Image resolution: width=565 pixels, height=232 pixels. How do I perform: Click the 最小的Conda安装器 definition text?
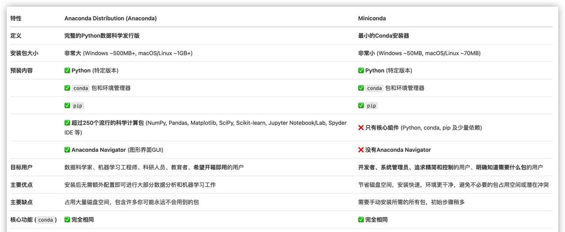click(x=383, y=36)
